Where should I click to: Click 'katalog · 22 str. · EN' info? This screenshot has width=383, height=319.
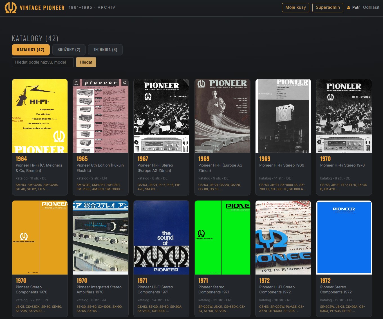point(32,300)
